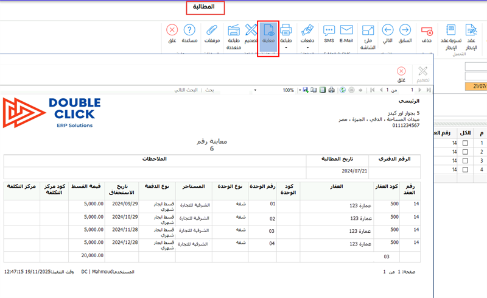Click the معاينة (Preview) toolbar icon
This screenshot has width=487, height=298.
(x=268, y=34)
